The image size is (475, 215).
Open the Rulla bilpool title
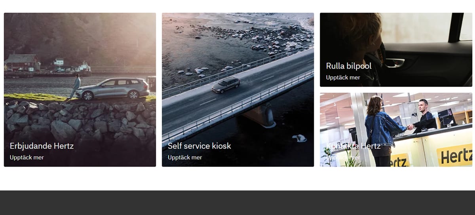(x=349, y=66)
